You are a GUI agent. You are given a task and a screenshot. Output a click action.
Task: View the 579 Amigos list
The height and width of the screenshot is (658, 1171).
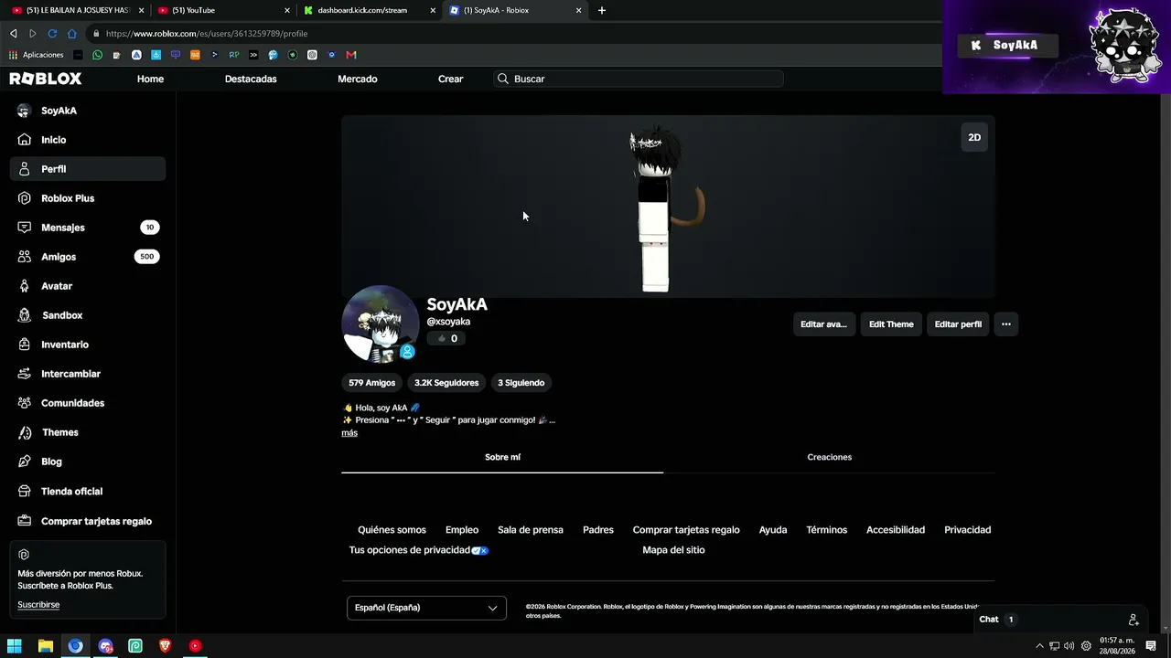coord(372,383)
